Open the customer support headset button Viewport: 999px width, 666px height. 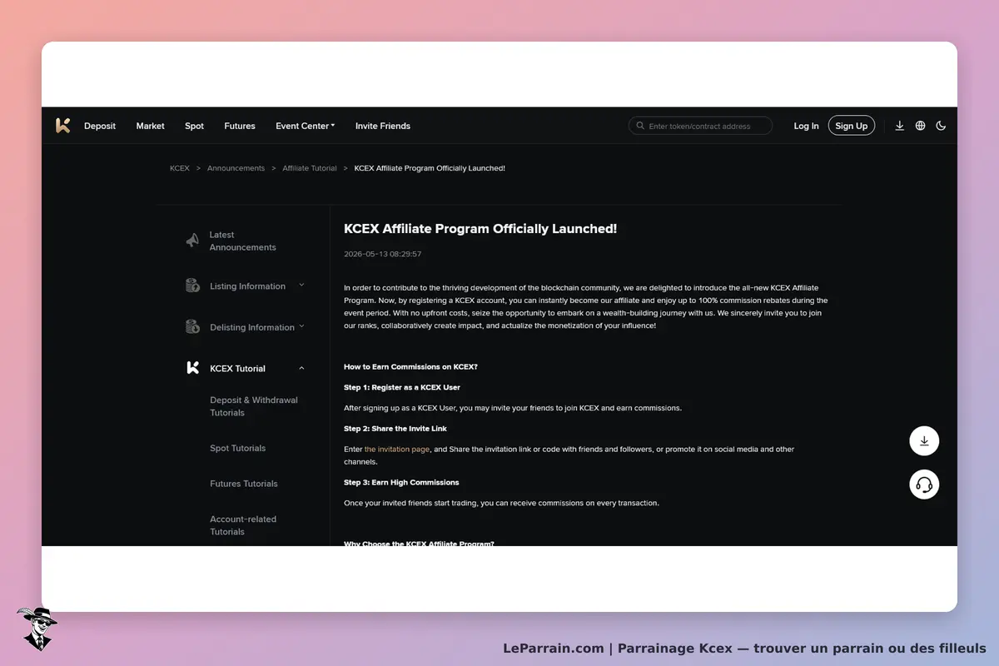coord(924,485)
